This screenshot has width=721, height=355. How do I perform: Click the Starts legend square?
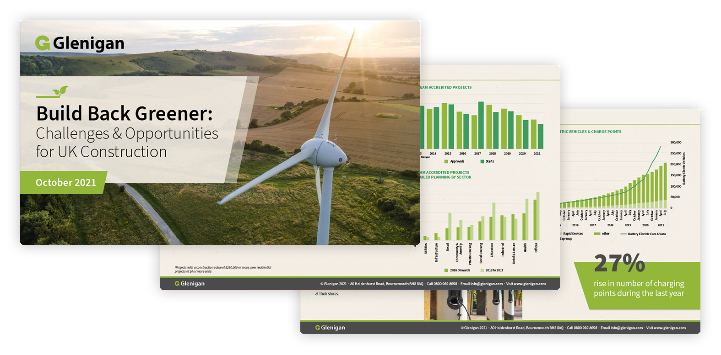482,161
